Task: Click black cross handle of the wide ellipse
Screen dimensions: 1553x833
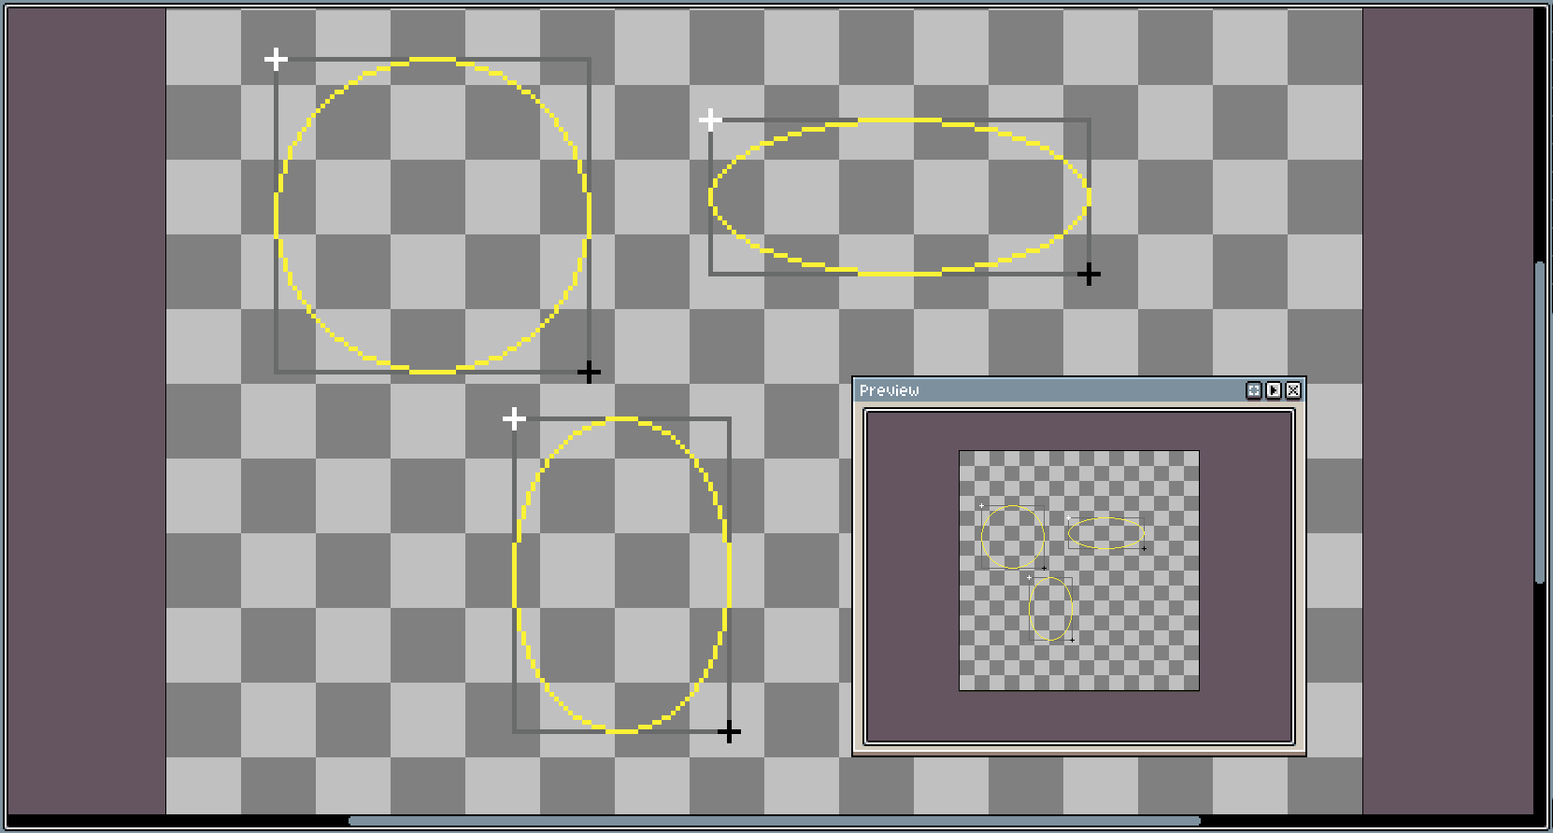Action: point(1089,275)
